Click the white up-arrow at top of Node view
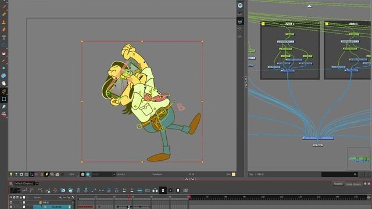The width and height of the screenshot is (372, 209). click(x=309, y=6)
